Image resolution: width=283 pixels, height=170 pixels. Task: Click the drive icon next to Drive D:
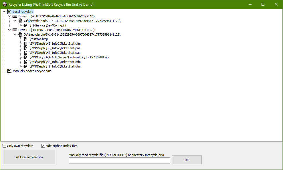point(15,30)
